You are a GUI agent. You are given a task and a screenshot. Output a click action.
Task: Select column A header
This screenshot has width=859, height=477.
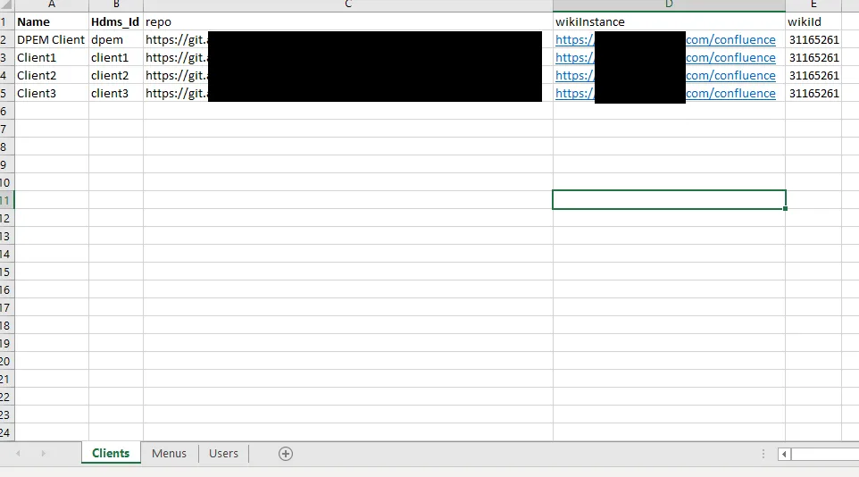coord(52,5)
